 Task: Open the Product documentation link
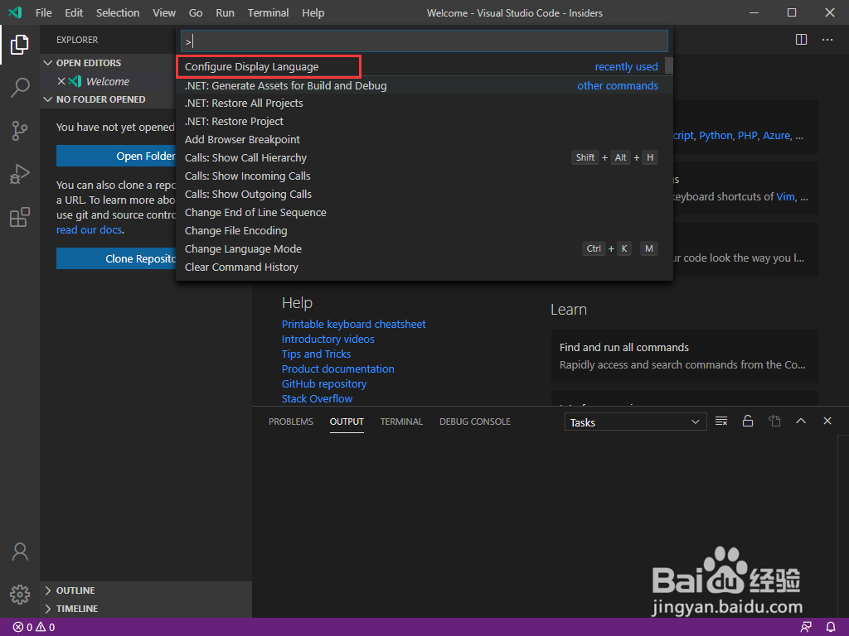coord(338,369)
